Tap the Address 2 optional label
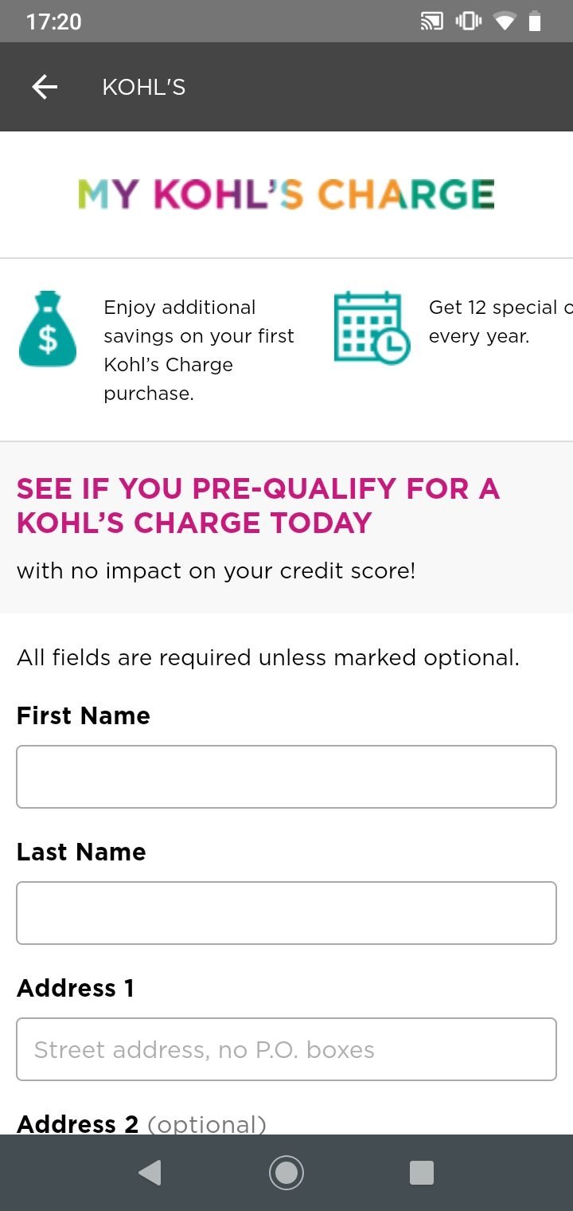Image resolution: width=573 pixels, height=1211 pixels. tap(142, 1123)
